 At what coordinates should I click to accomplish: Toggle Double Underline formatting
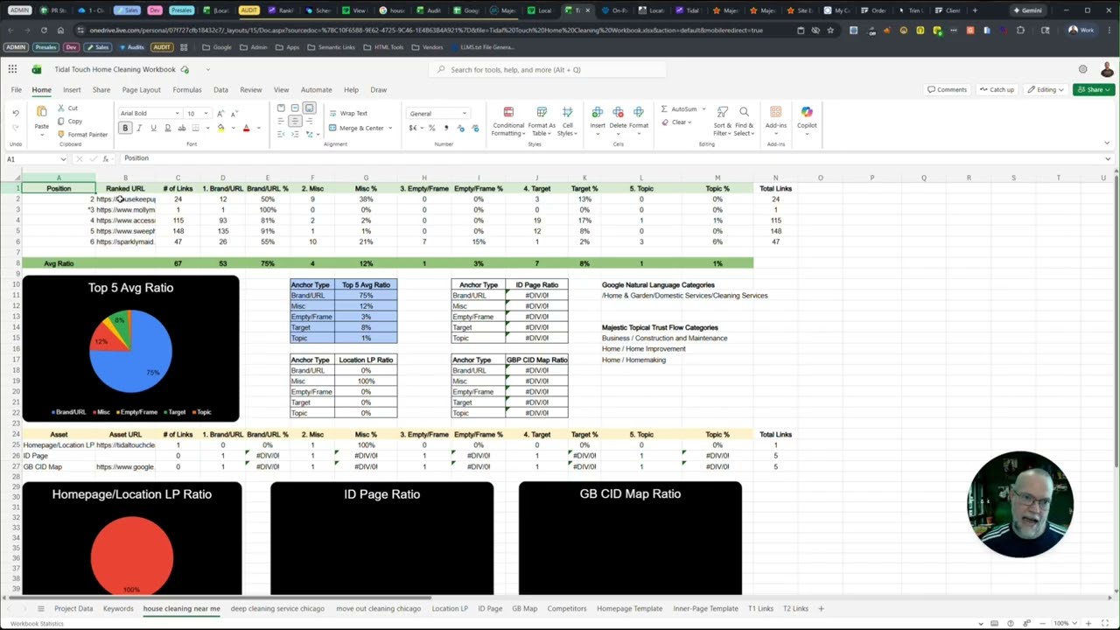pos(167,128)
